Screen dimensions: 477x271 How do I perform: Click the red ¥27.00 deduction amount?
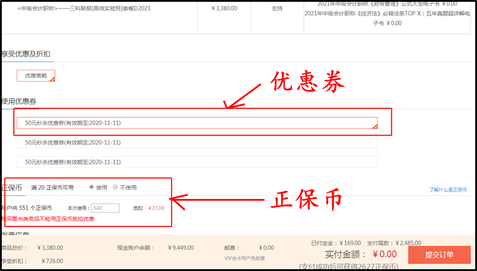click(x=157, y=208)
